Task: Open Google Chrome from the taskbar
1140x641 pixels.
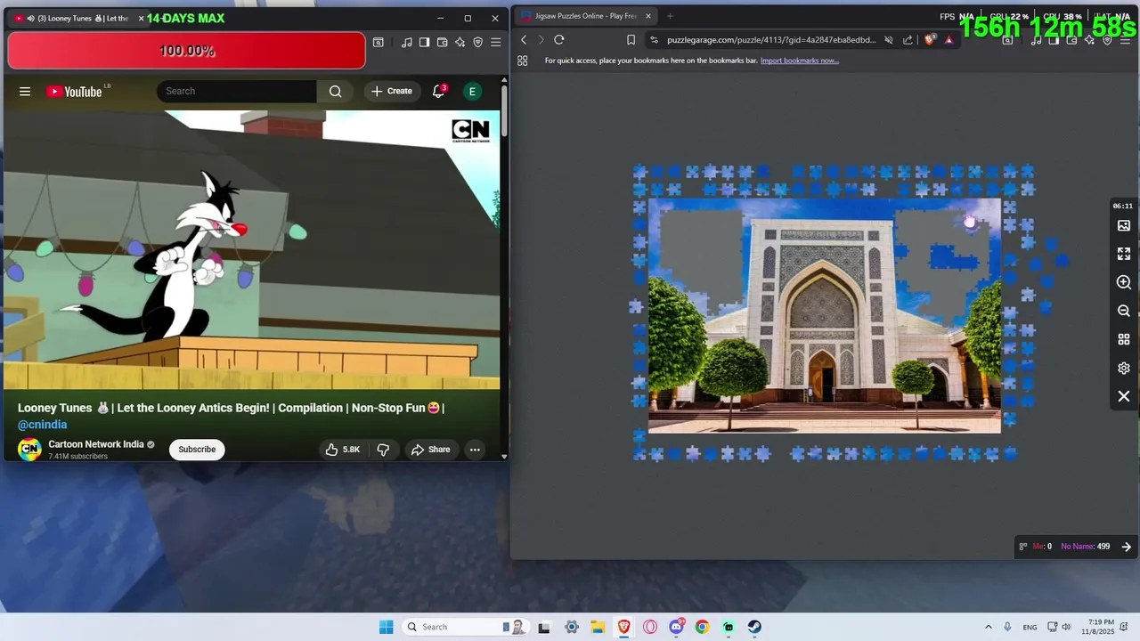Action: pyautogui.click(x=702, y=627)
